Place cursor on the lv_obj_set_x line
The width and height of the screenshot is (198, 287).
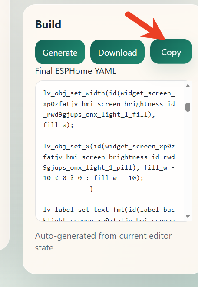pyautogui.click(x=109, y=147)
